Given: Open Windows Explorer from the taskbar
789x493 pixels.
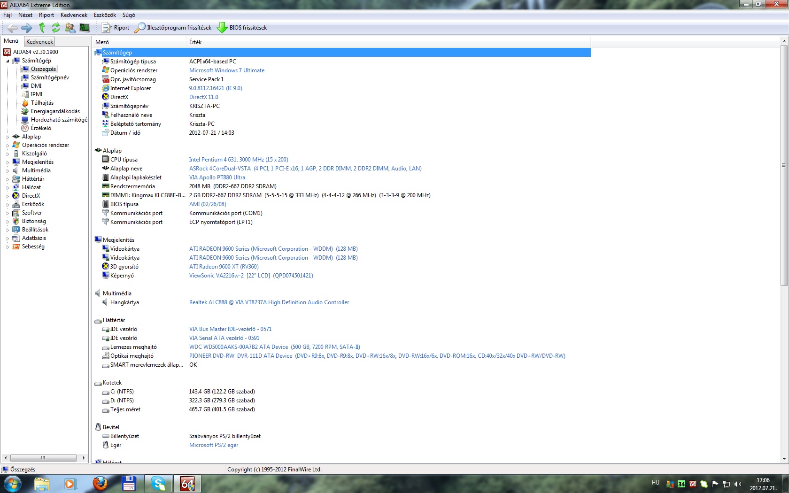Looking at the screenshot, I should [41, 483].
